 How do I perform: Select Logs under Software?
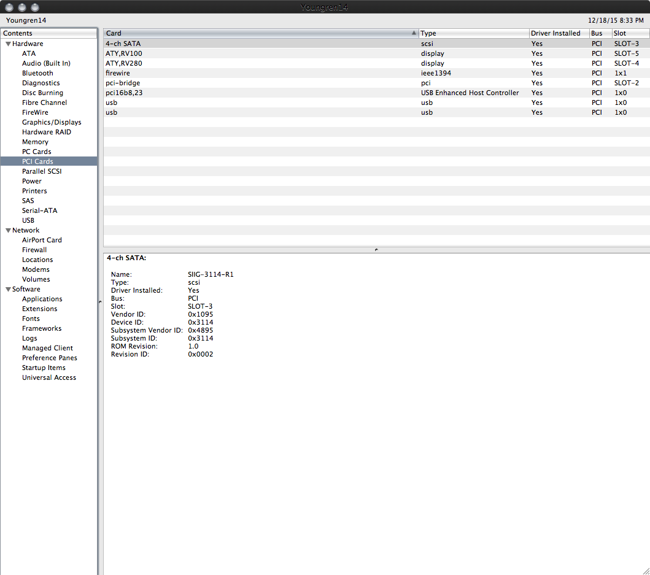point(29,338)
